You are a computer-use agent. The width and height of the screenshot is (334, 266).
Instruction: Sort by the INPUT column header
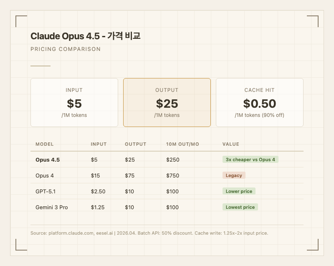coord(99,144)
